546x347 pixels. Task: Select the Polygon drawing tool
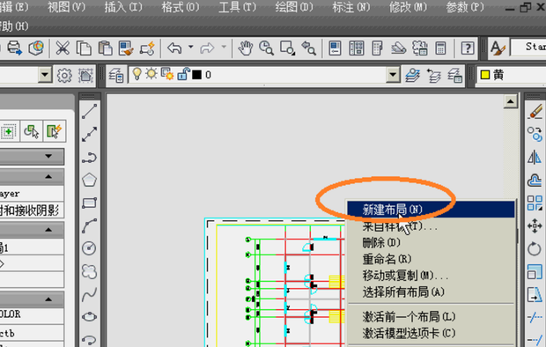90,181
